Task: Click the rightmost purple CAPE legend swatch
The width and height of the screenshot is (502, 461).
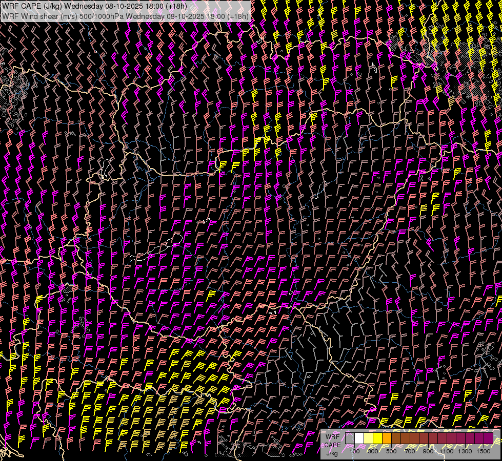Action: [x=488, y=438]
